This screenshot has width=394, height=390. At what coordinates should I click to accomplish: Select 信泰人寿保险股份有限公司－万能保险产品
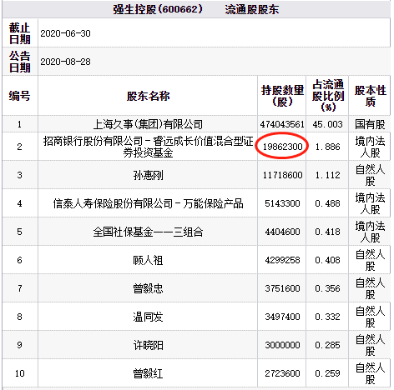[x=148, y=203]
